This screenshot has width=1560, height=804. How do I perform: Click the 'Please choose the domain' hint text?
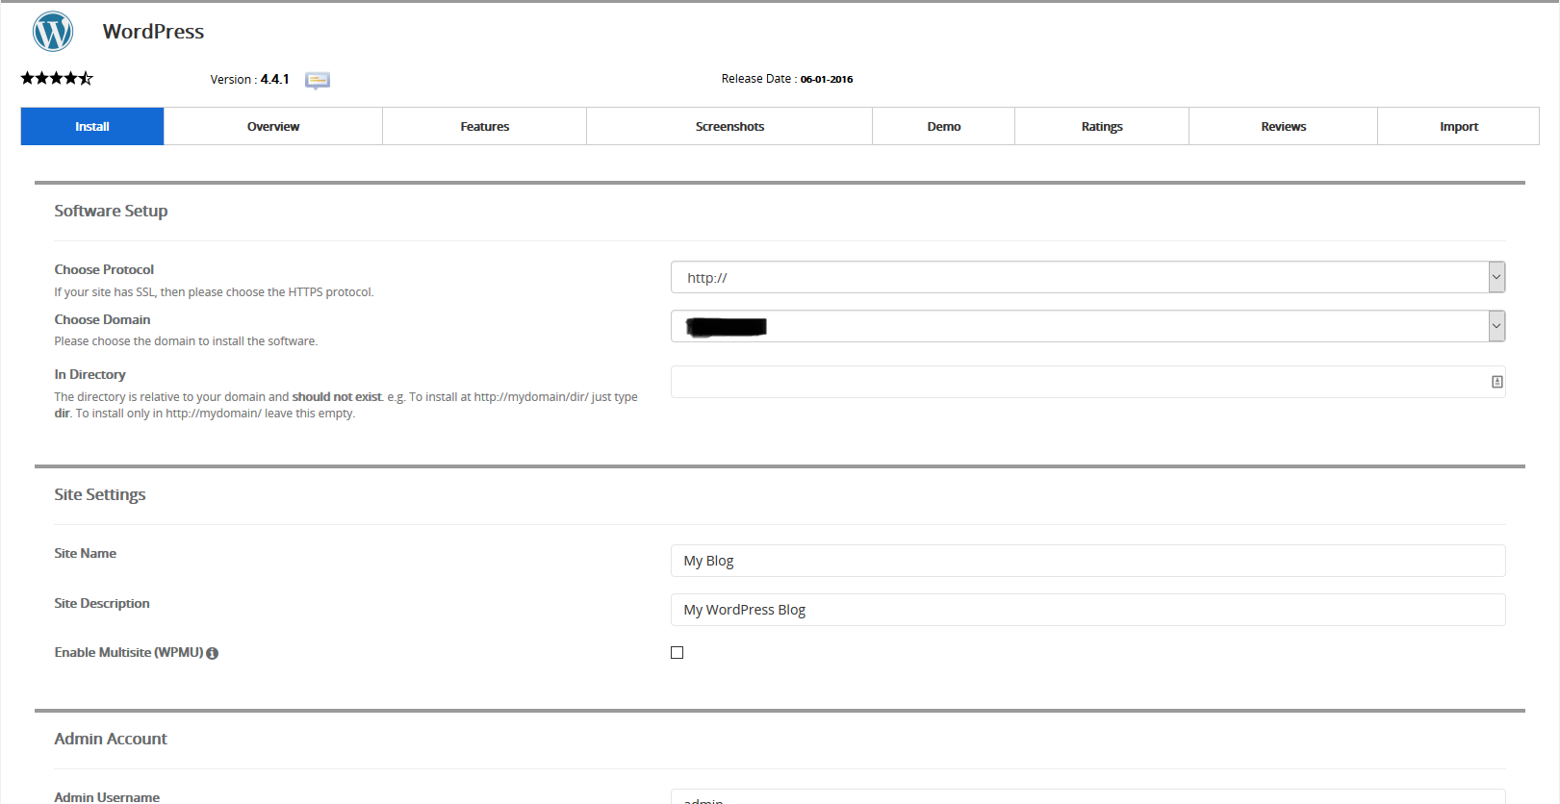pos(186,341)
